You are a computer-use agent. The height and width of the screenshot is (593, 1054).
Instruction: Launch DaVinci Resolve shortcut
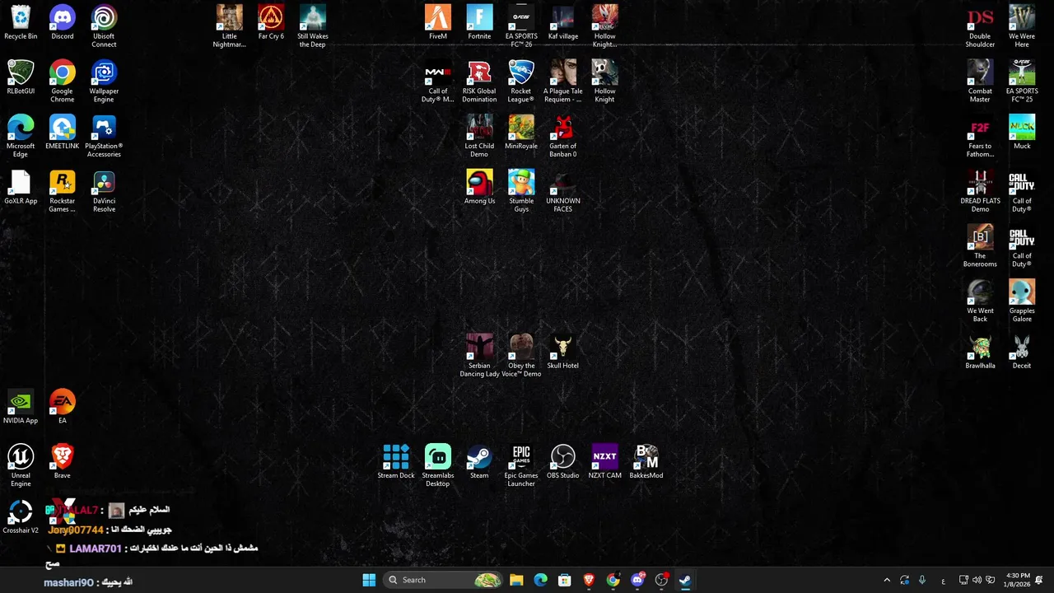104,191
